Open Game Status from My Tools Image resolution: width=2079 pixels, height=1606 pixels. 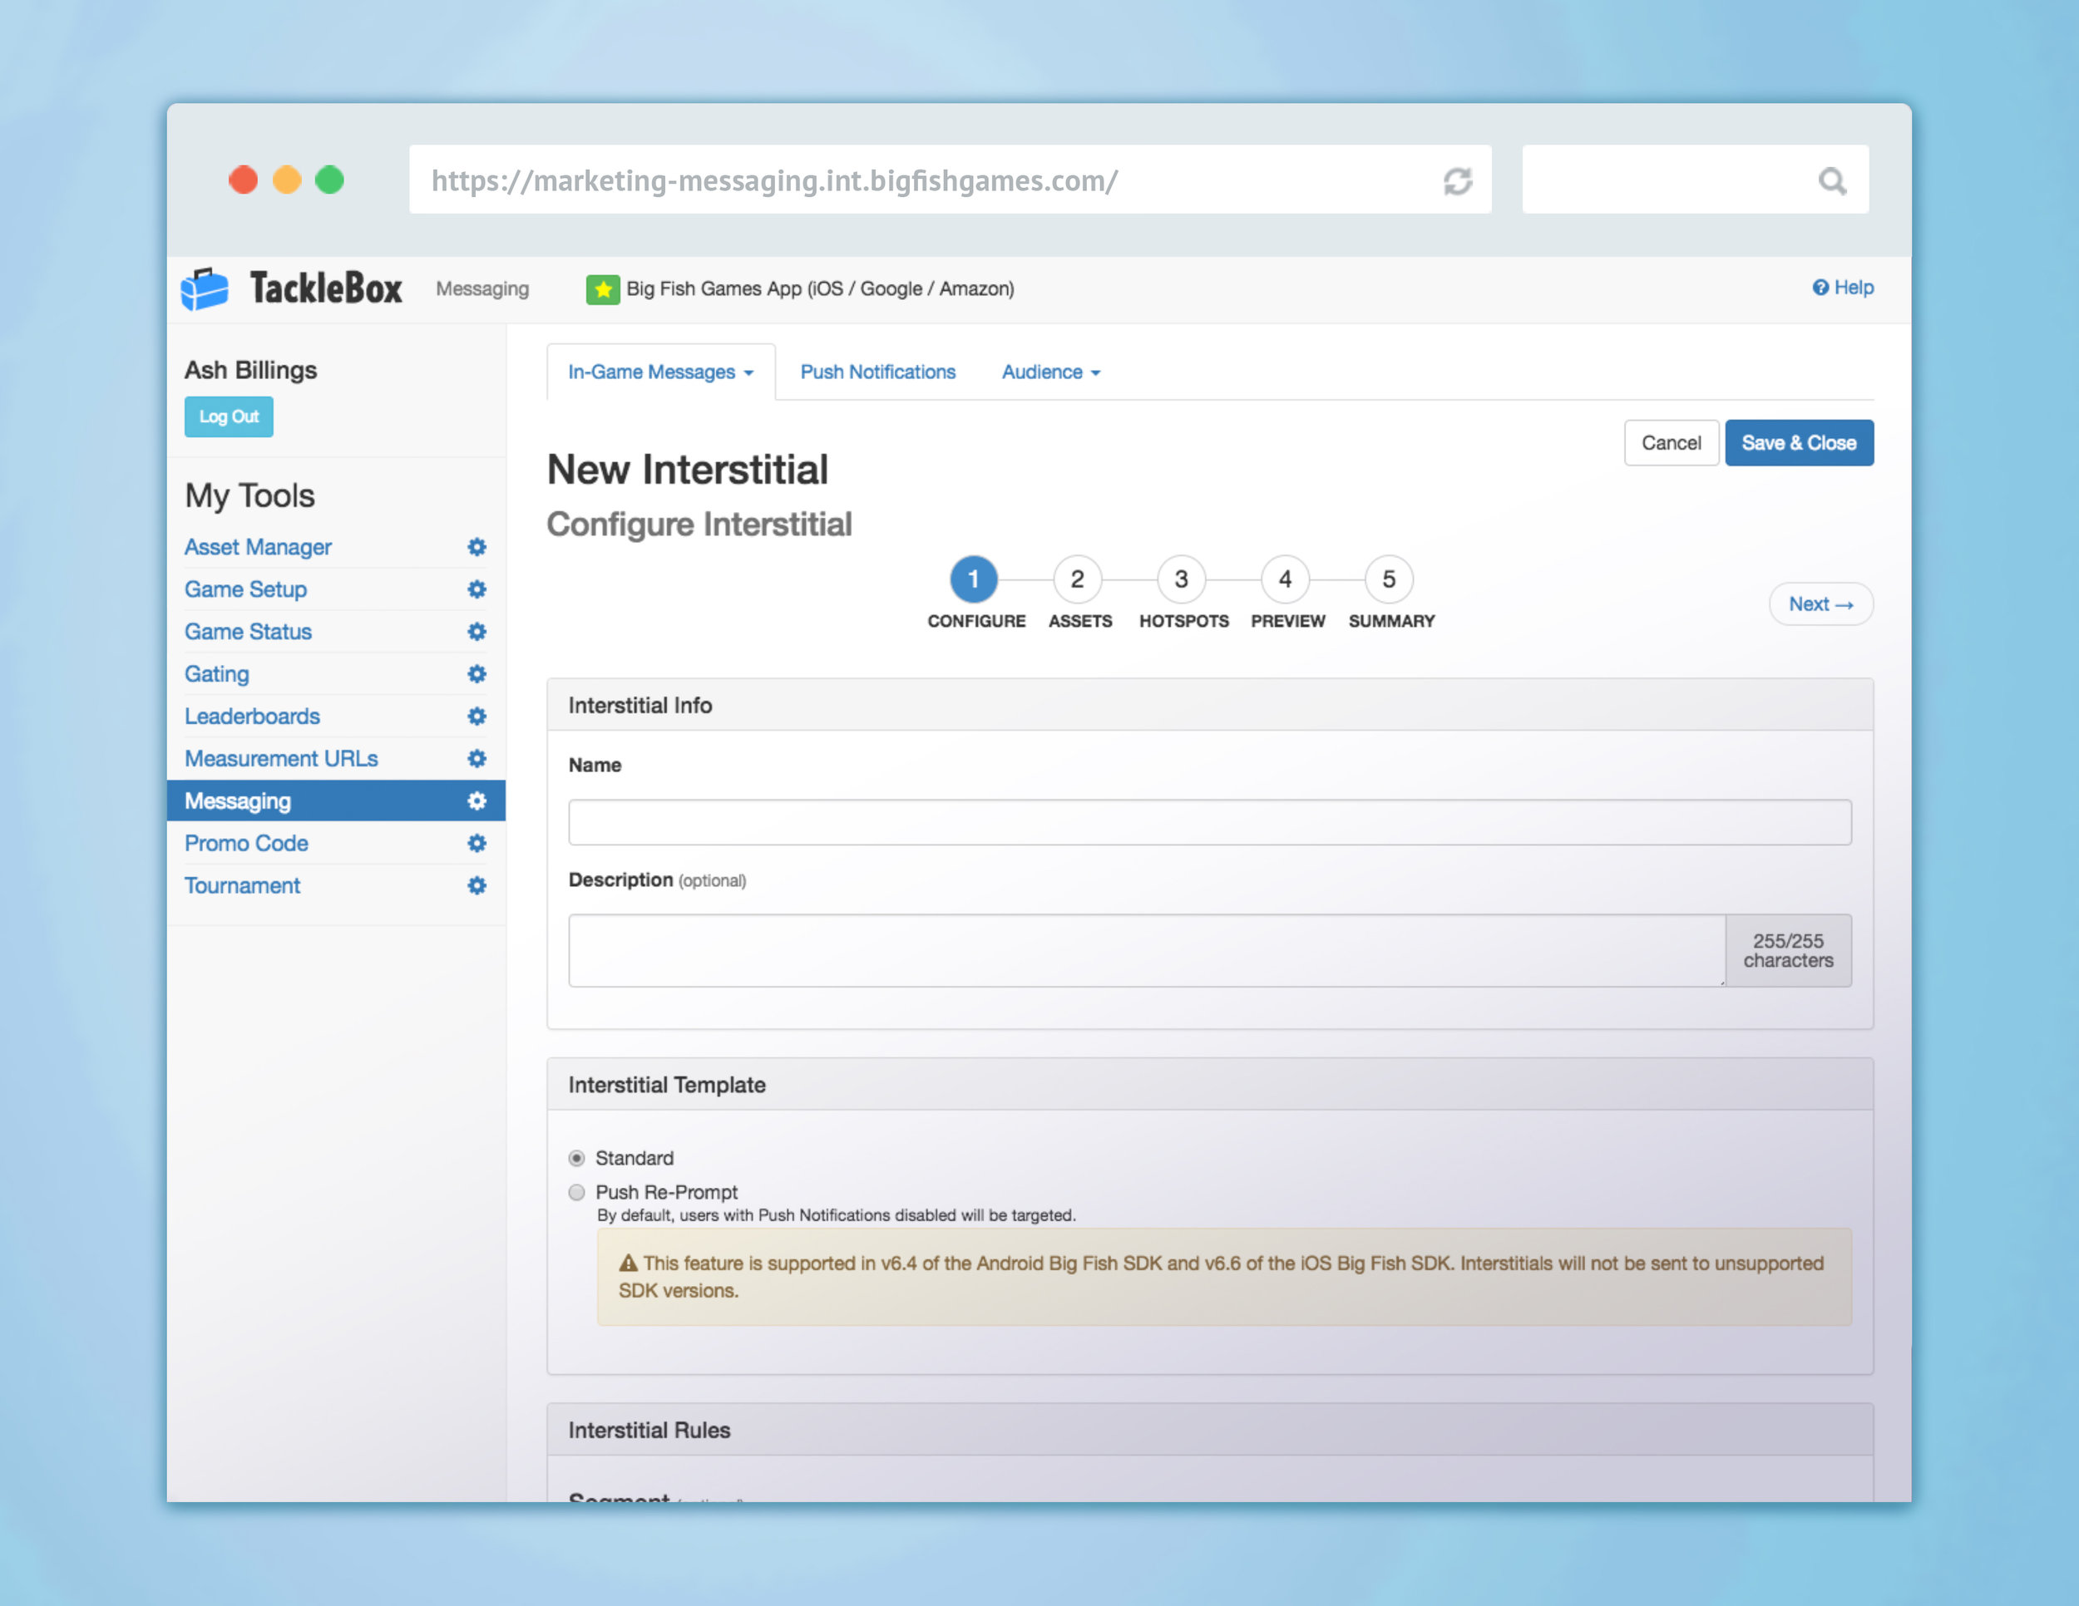(249, 632)
